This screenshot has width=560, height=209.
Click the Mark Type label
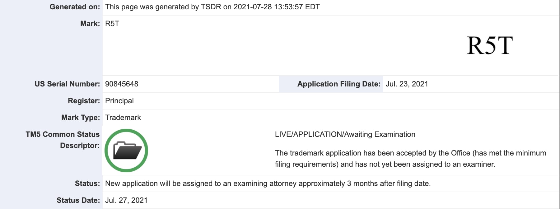tap(81, 118)
